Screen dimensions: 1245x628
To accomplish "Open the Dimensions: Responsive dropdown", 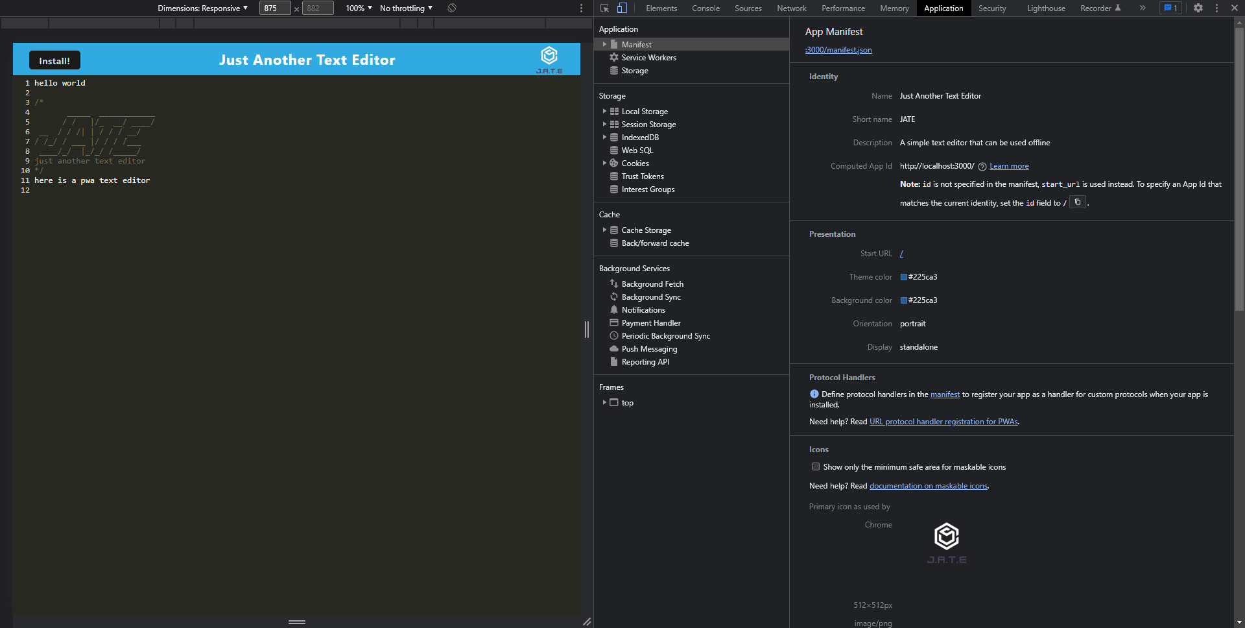I will pyautogui.click(x=201, y=8).
